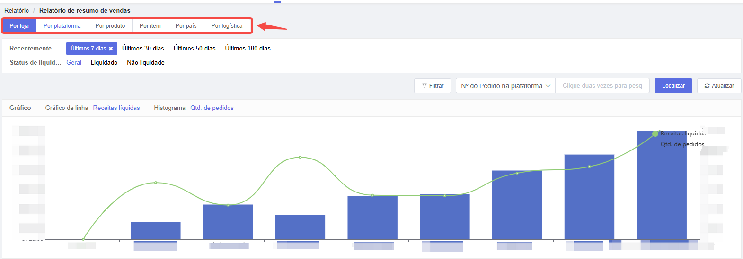743x259 pixels.
Task: Click the Gráfico de linha label
Action: point(67,108)
